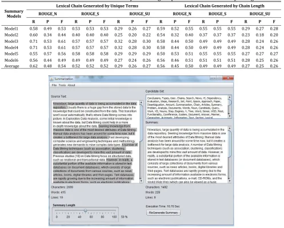
Task: Open the File menu
Action: coord(54,85)
